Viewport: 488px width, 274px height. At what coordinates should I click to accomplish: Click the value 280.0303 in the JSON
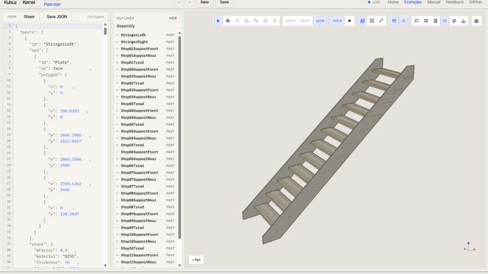tap(70, 111)
